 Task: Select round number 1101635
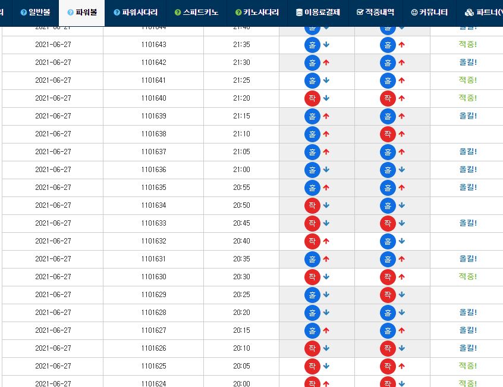(153, 188)
